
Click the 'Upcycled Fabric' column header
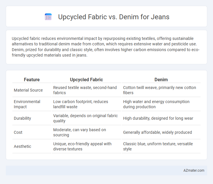coord(86,80)
